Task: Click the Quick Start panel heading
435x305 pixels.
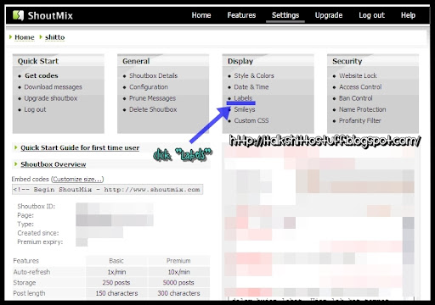Action: (38, 61)
